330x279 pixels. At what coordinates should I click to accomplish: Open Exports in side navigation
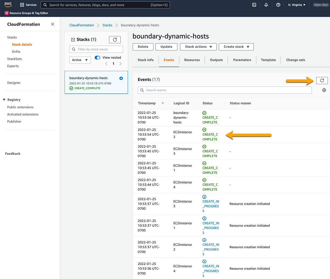13,66
